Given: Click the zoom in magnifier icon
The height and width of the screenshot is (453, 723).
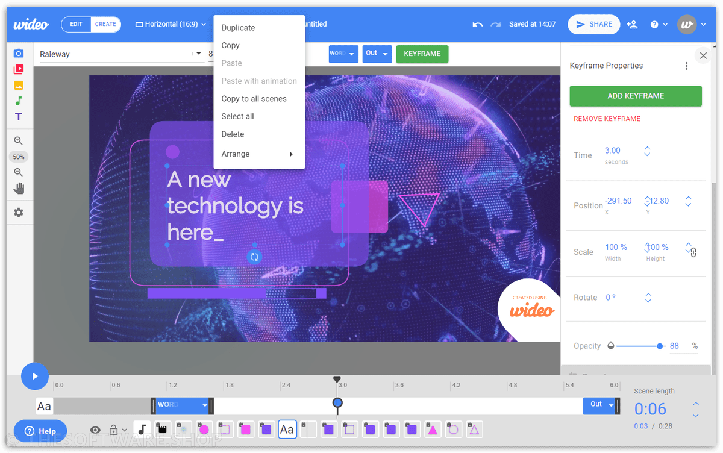Looking at the screenshot, I should point(19,141).
